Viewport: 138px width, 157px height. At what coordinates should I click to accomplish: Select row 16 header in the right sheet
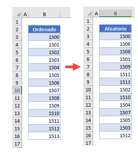point(88,135)
